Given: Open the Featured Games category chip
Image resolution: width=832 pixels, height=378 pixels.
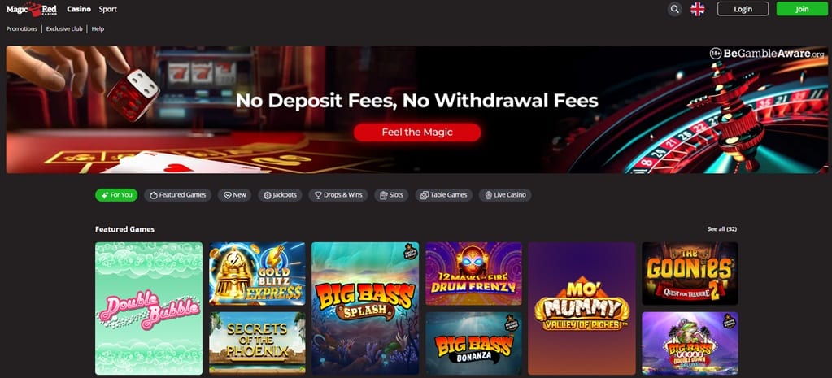Looking at the screenshot, I should (x=178, y=195).
